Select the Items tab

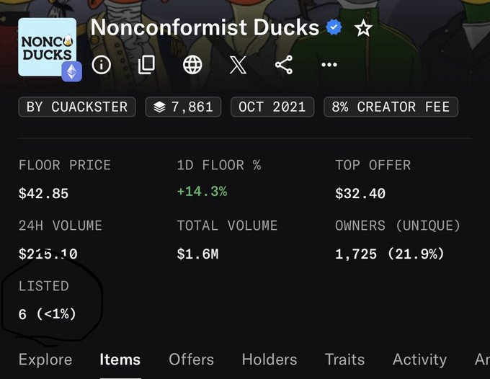(120, 360)
